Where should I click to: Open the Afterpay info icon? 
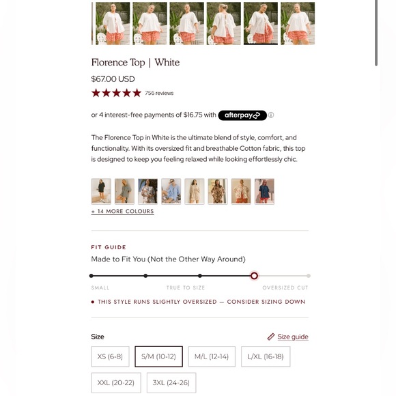271,115
